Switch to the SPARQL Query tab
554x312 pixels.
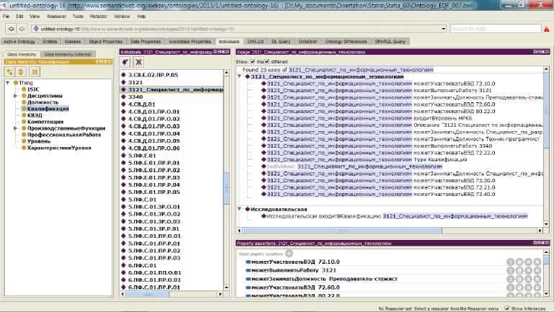pos(388,42)
